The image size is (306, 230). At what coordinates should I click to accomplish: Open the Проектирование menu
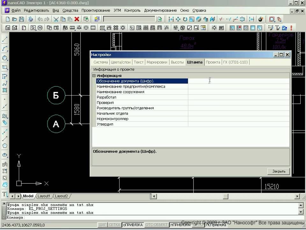(x=96, y=10)
